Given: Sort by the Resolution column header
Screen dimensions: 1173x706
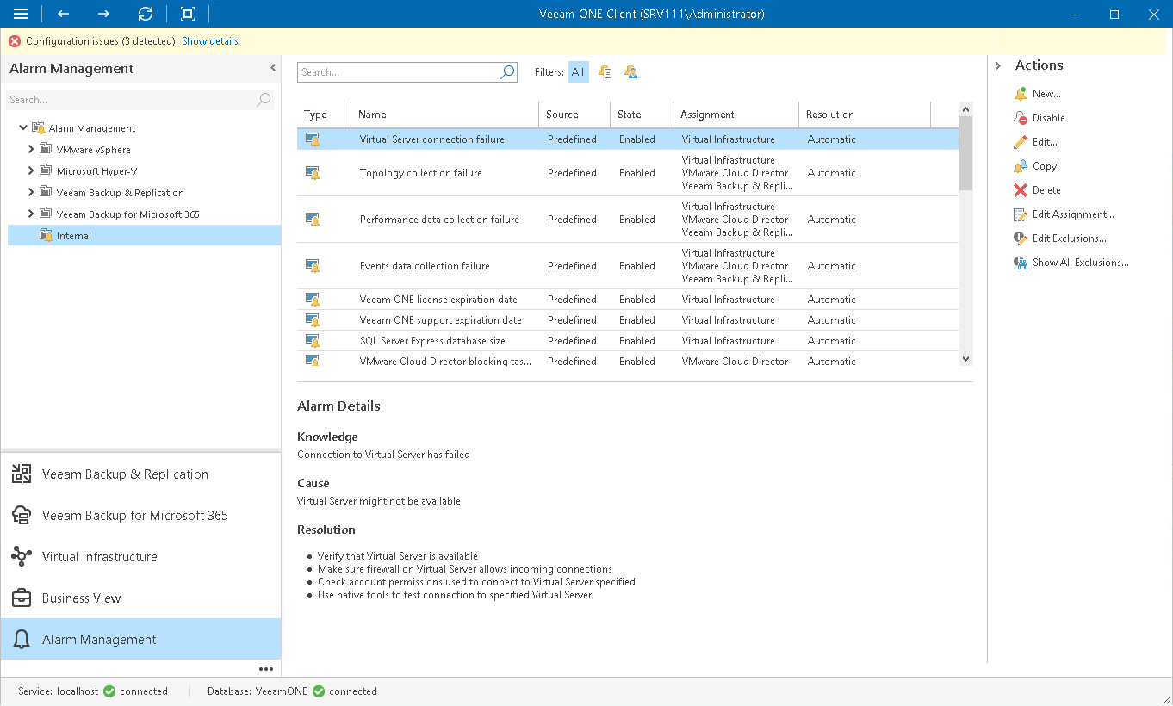Looking at the screenshot, I should point(864,115).
